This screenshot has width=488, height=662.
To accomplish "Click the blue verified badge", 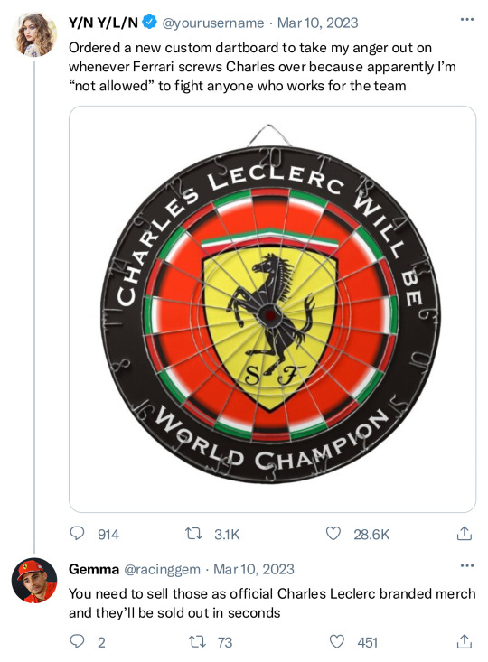I will (150, 22).
